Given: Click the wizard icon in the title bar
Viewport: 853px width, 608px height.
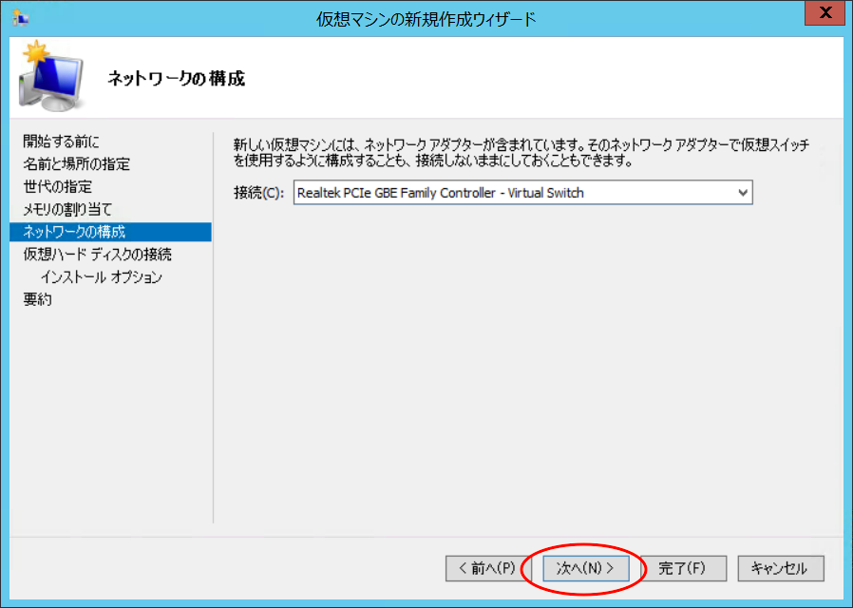Looking at the screenshot, I should (x=18, y=18).
